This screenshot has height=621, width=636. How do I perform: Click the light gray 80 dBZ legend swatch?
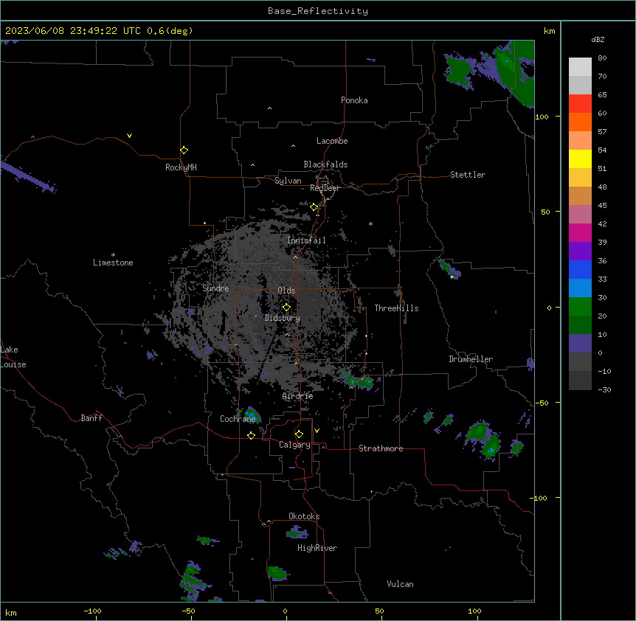coord(580,66)
